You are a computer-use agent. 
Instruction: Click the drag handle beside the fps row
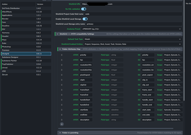point(62,60)
